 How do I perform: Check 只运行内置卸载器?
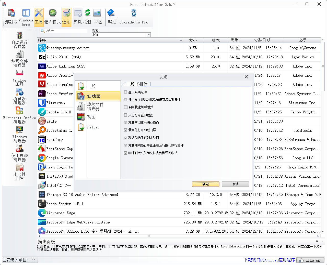coord(126,115)
